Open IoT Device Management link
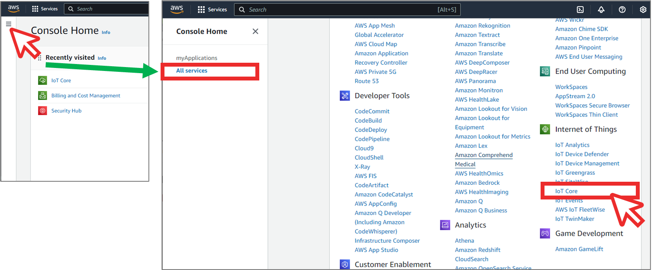This screenshot has width=654, height=270. tap(587, 164)
